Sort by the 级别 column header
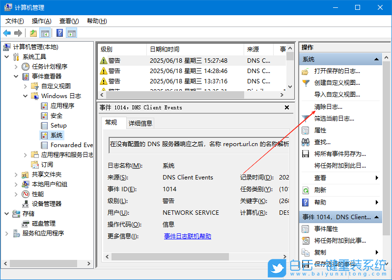The image size is (392, 280). point(122,50)
